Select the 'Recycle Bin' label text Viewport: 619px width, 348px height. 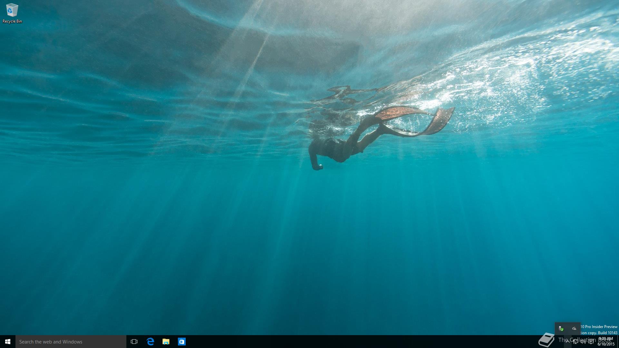(x=12, y=21)
